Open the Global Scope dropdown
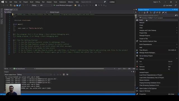 click(x=70, y=12)
